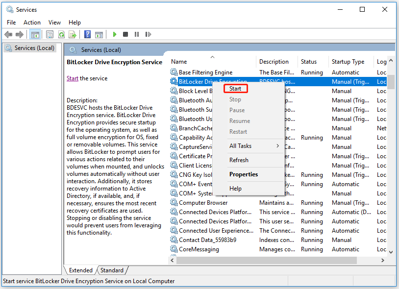Select the CoreMessaging service row
The image size is (399, 289).
278,249
